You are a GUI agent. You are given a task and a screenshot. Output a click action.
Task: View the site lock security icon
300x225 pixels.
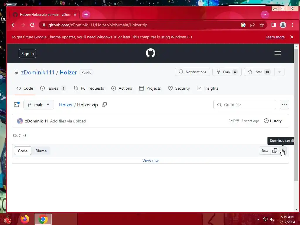pyautogui.click(x=44, y=25)
